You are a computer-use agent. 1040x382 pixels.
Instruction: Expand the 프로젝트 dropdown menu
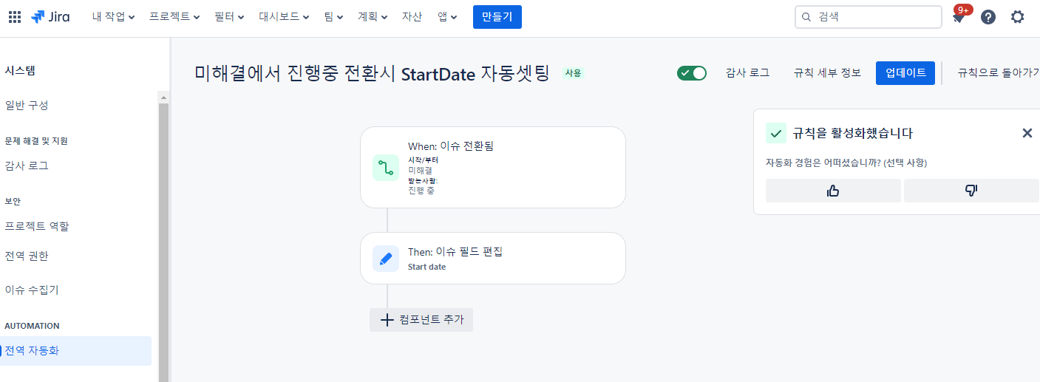(174, 17)
